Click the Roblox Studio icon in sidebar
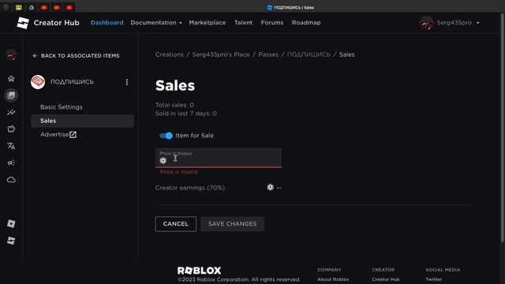The width and height of the screenshot is (505, 284). [11, 241]
